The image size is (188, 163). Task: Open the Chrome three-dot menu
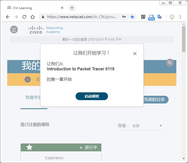point(180,17)
